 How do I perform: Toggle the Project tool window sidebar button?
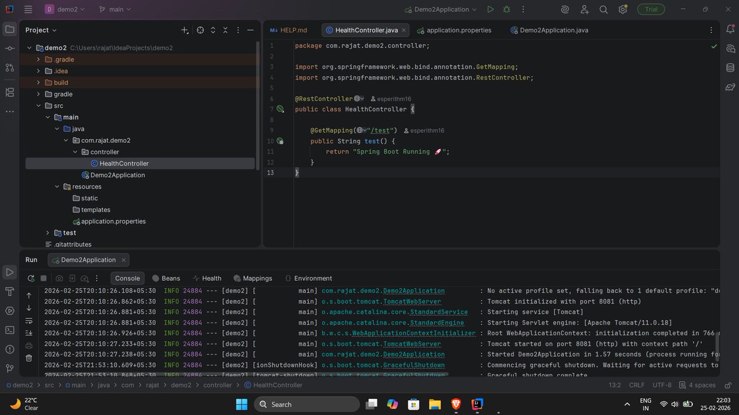[x=10, y=29]
